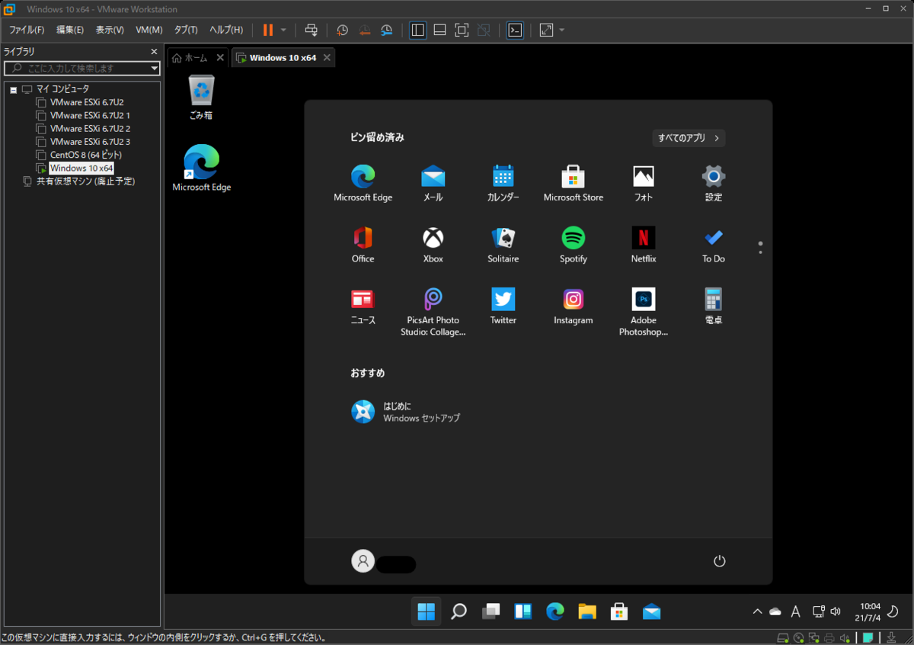The image size is (914, 645).
Task: Open the ごみ箱 desktop icon
Action: pyautogui.click(x=201, y=98)
